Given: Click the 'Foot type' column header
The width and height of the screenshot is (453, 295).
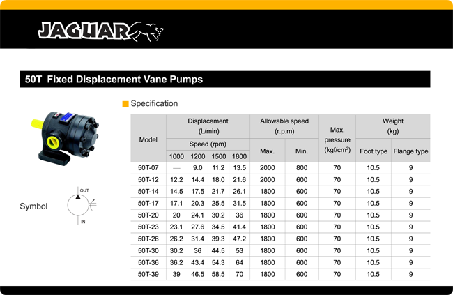Looking at the screenshot, I should pyautogui.click(x=374, y=151).
